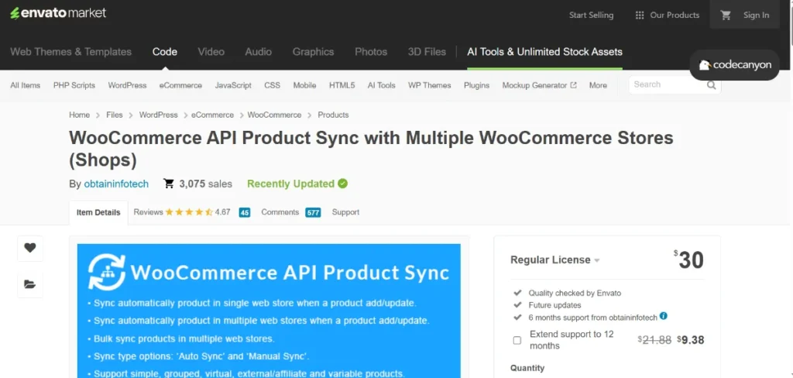Click the Envato Market logo

(58, 13)
